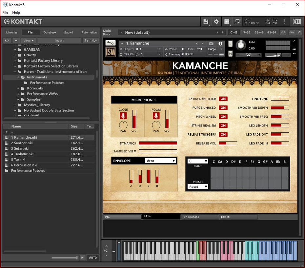Open the MIDI Ch dropdown

point(140,54)
